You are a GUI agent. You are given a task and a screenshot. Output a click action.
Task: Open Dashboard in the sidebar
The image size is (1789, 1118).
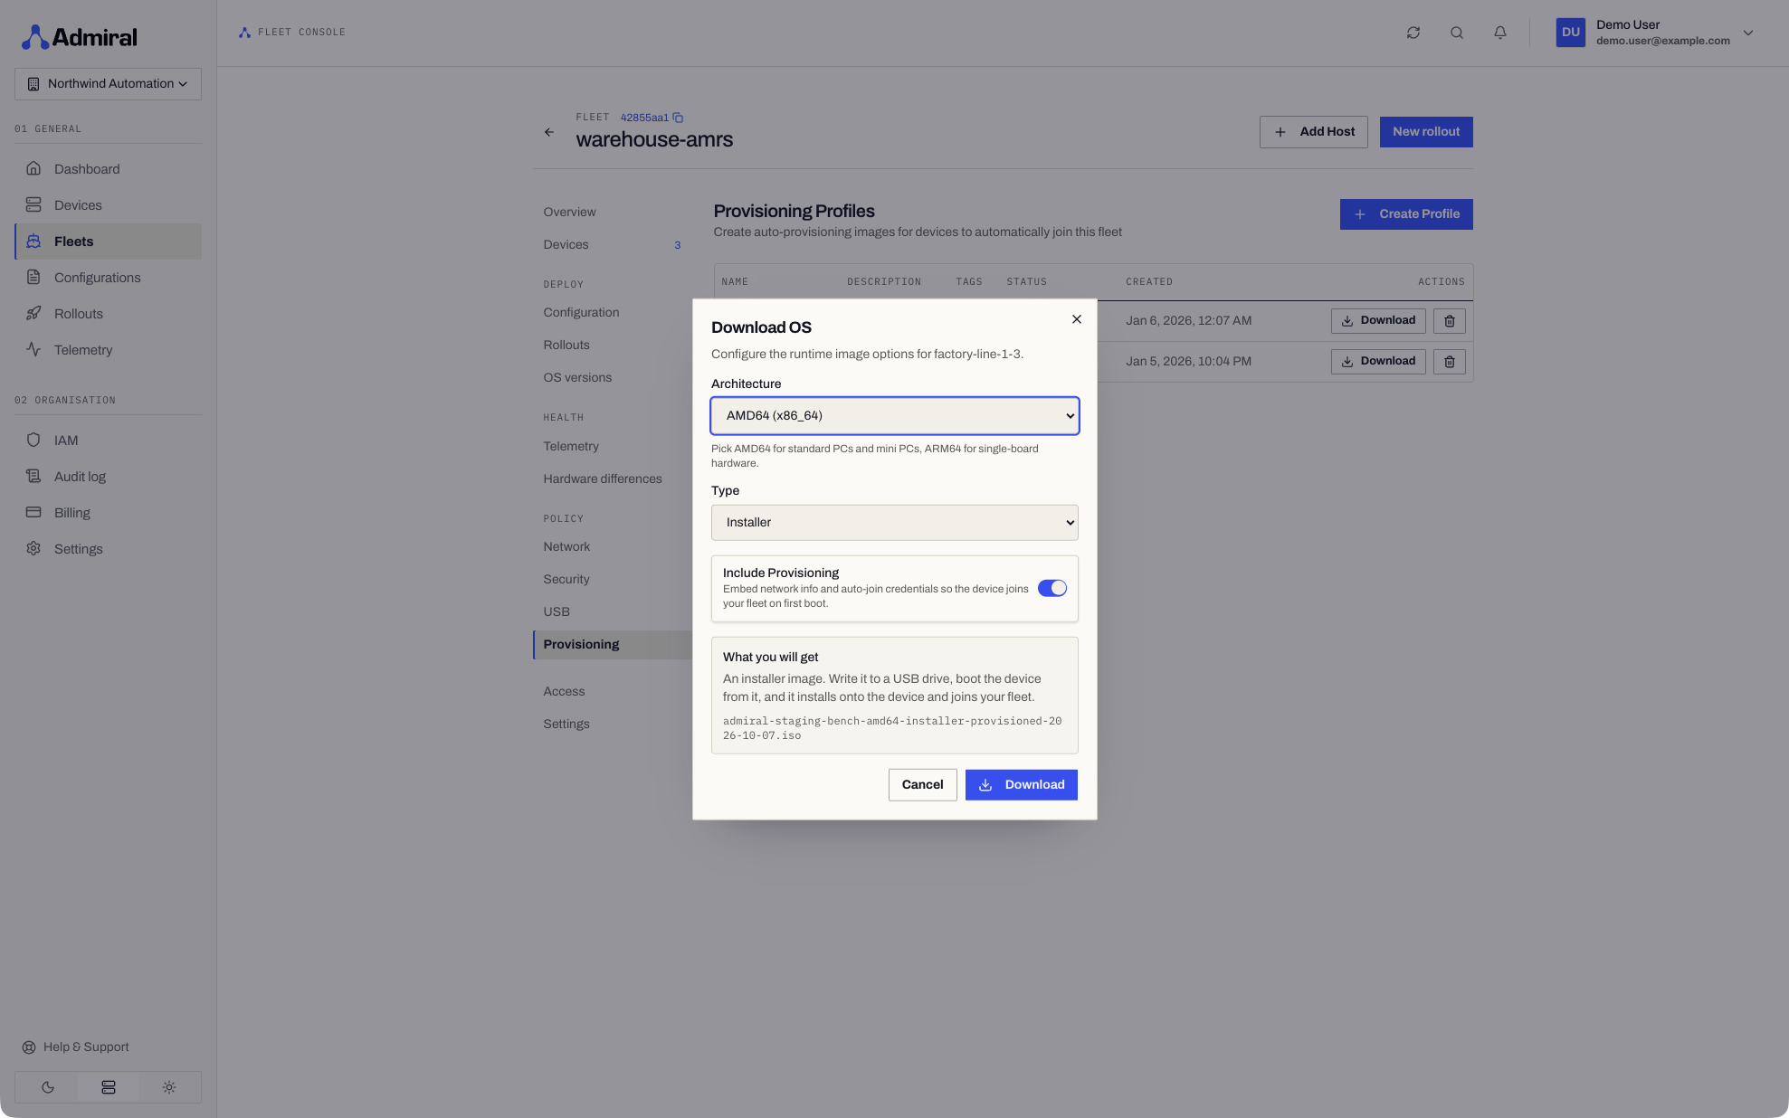pos(109,169)
